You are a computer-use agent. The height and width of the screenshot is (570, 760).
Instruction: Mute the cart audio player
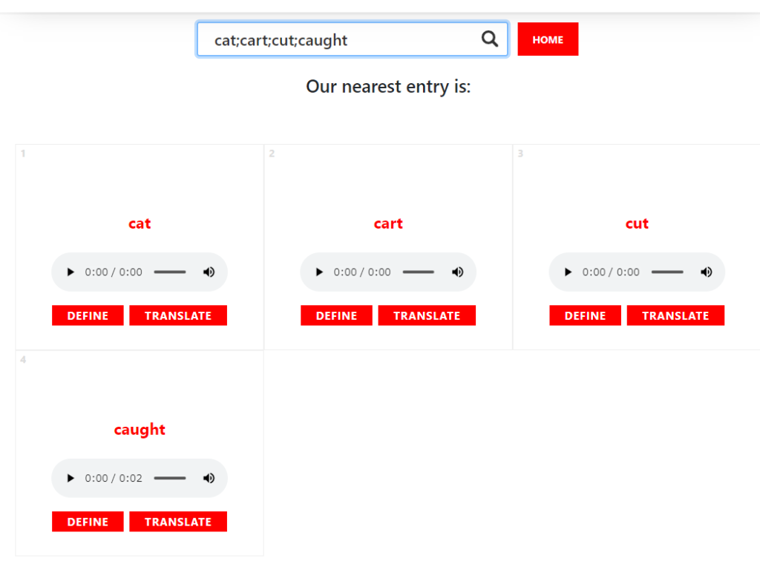457,272
